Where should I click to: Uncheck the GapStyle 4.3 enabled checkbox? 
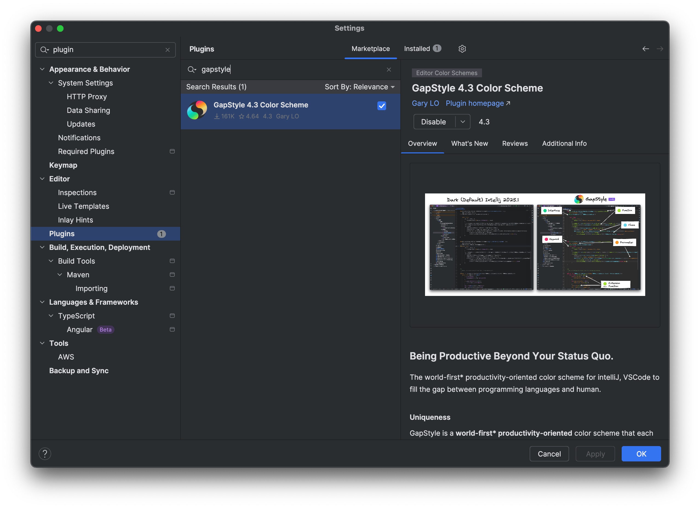(x=382, y=106)
